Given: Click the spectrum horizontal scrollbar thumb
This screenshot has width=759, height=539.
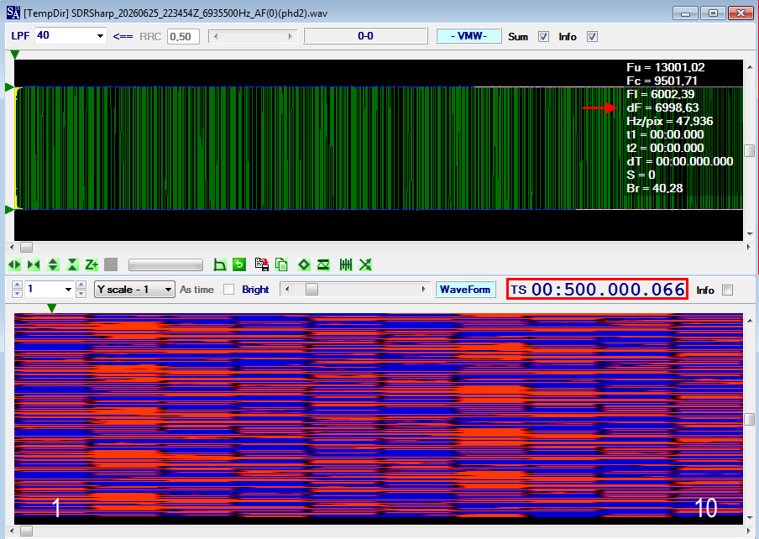Looking at the screenshot, I should point(26,247).
